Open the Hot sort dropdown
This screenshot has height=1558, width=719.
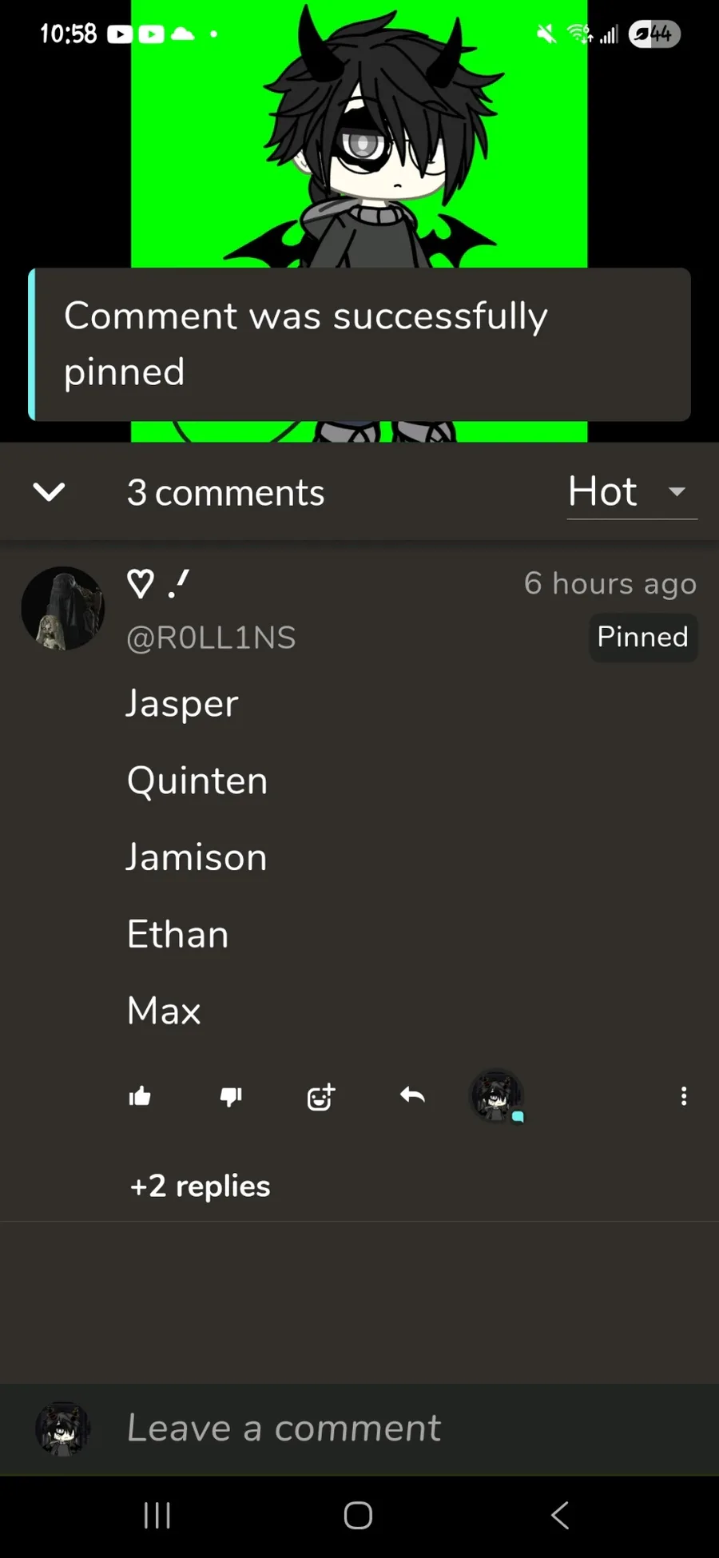[x=632, y=491]
